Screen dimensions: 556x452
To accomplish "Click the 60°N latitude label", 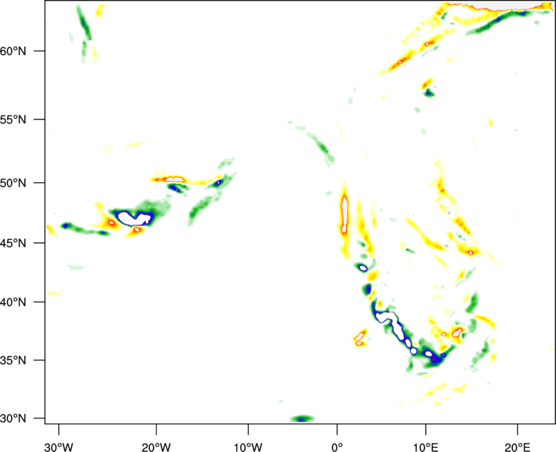I will click(13, 51).
